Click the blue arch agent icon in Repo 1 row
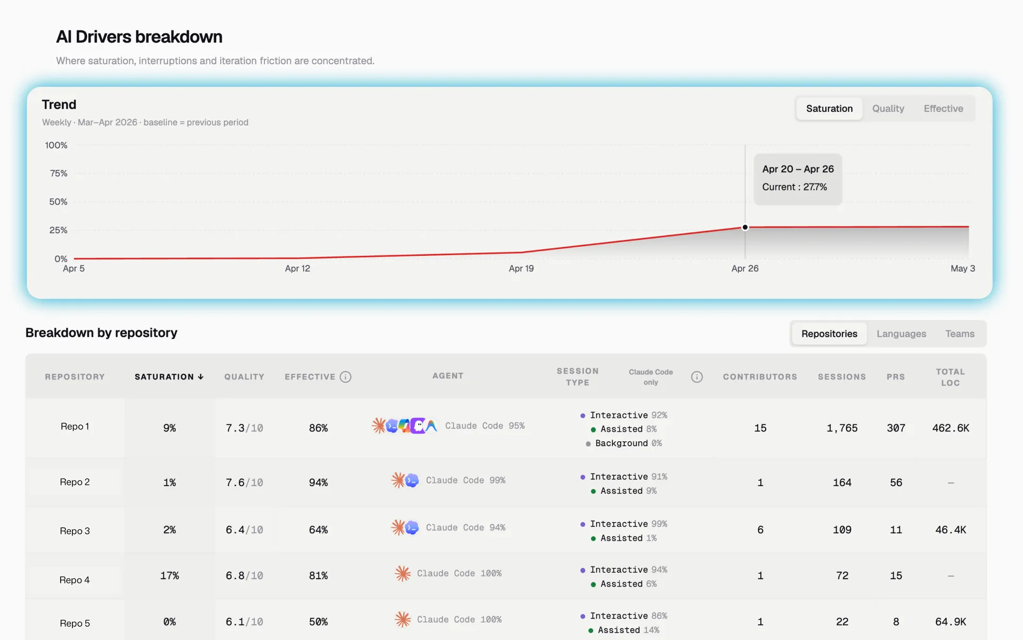 (431, 426)
